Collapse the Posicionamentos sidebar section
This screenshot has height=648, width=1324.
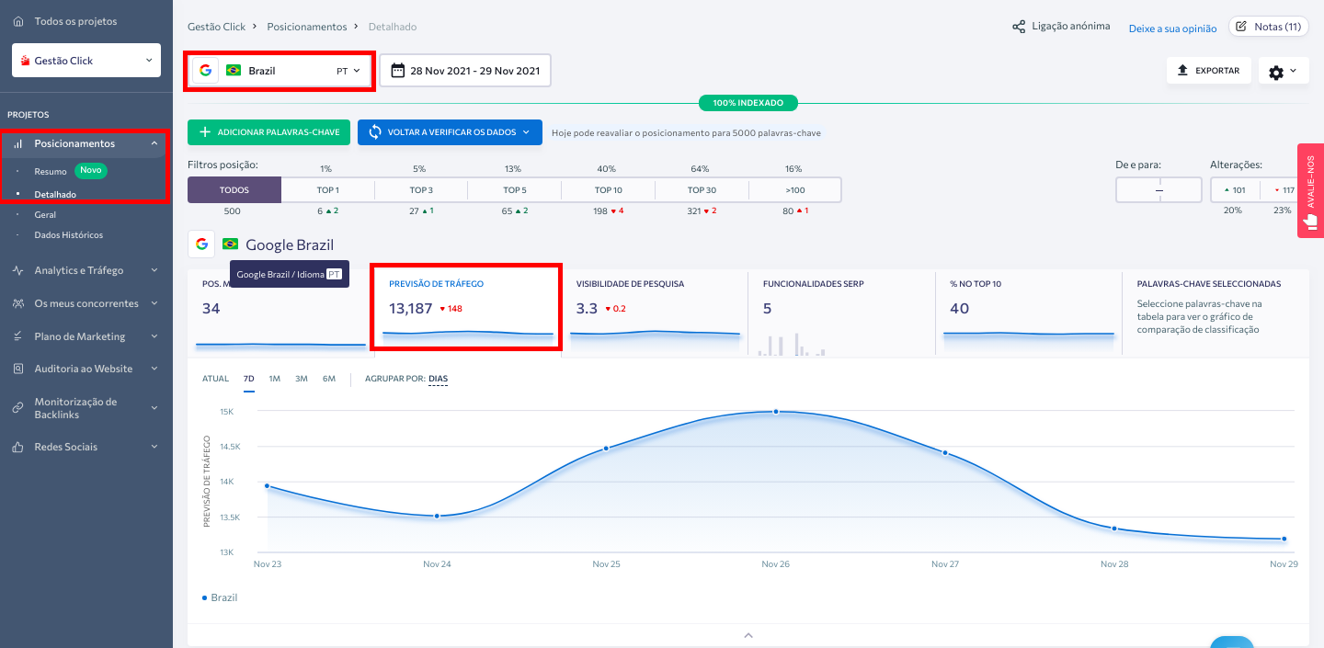point(154,143)
